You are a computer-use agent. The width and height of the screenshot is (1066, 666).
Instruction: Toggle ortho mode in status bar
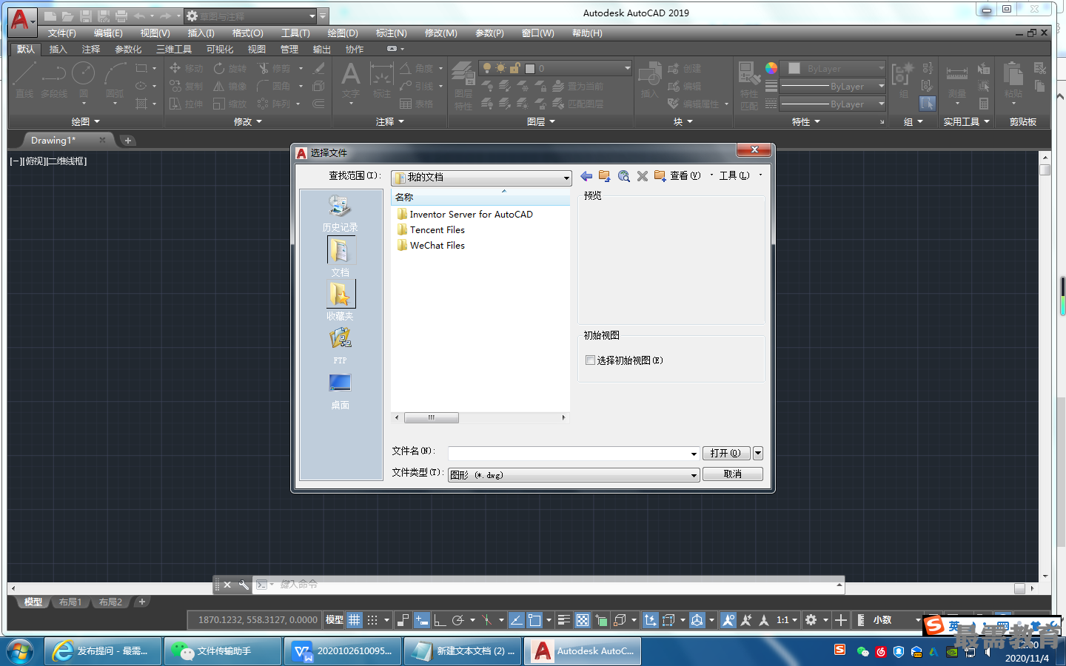pos(440,620)
